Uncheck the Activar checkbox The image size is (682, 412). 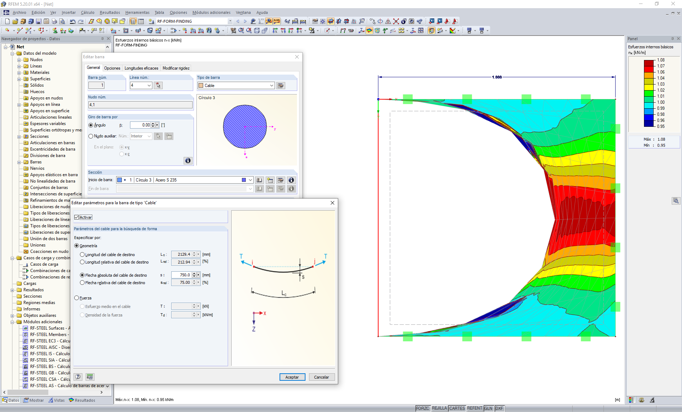(77, 217)
